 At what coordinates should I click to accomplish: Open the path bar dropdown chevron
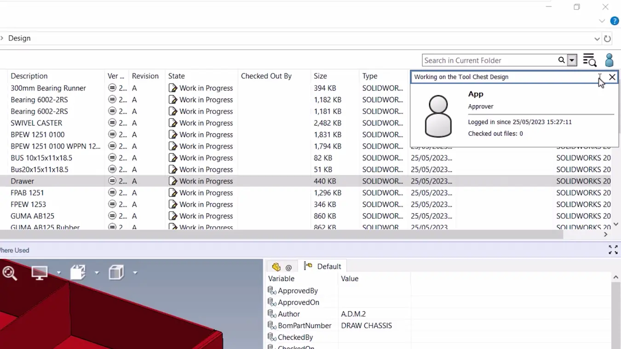click(597, 39)
